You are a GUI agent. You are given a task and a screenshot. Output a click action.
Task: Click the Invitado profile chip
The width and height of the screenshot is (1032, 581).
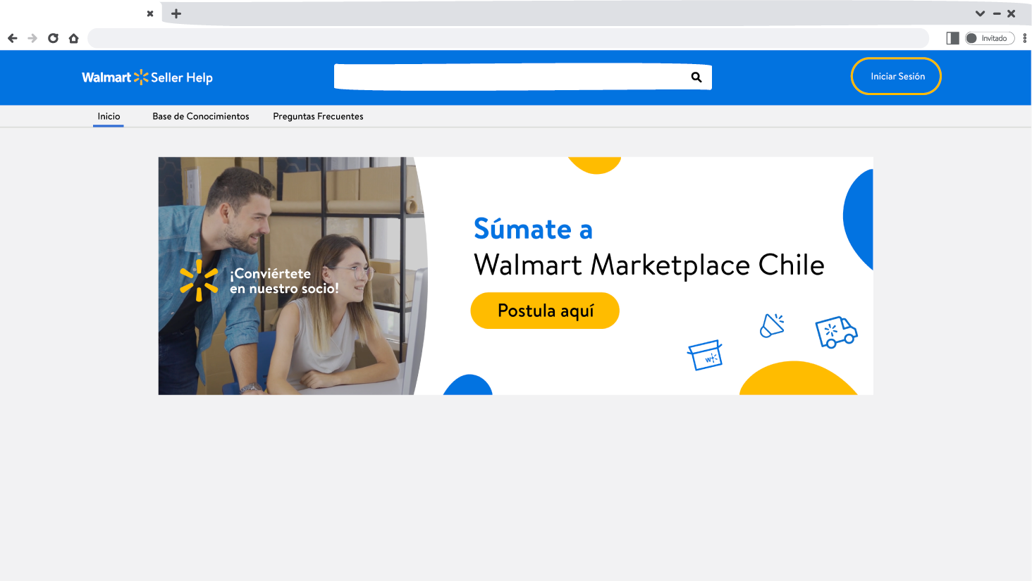[x=990, y=38]
